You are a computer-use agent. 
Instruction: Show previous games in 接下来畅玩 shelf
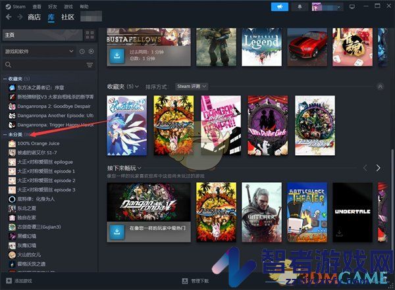pos(365,168)
